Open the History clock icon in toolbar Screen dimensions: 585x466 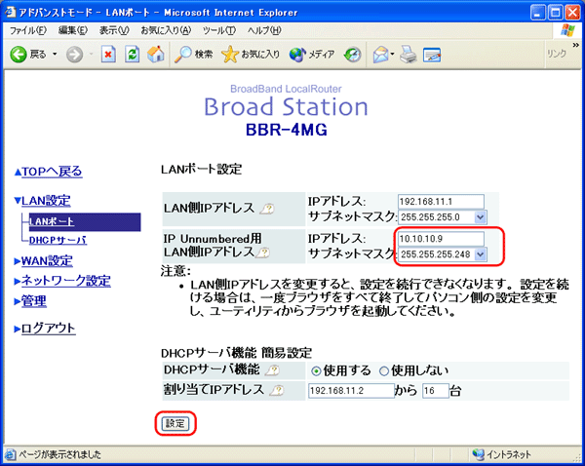(x=352, y=55)
